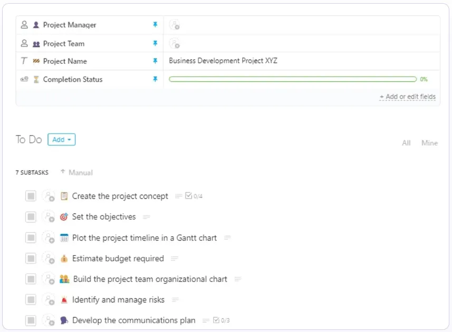Open checklist 0/3 on Develop the communications plan
This screenshot has height=332, width=452.
(221, 320)
